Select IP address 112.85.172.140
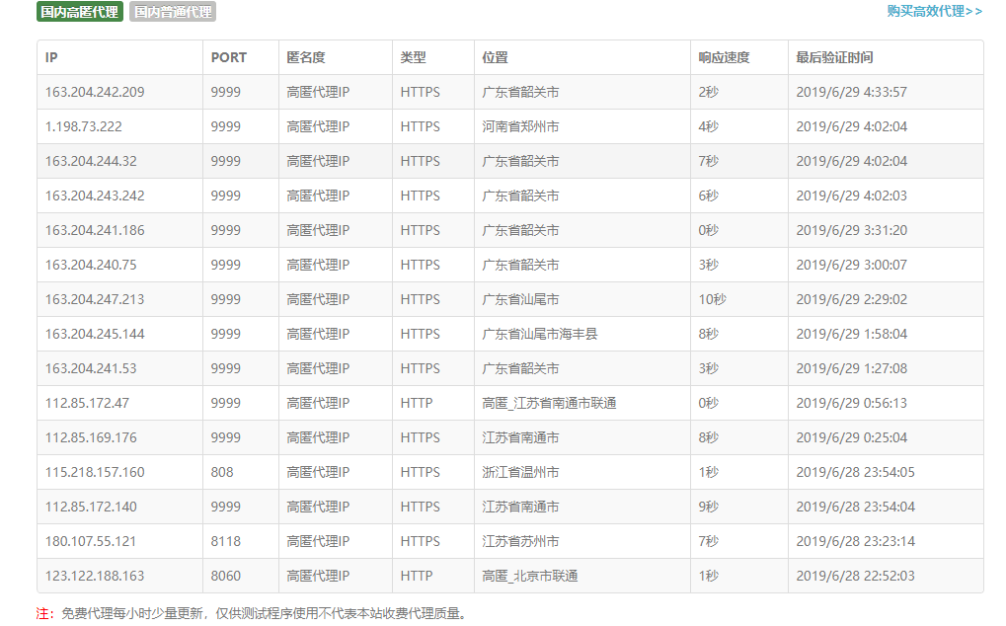The image size is (1006, 626). click(91, 508)
